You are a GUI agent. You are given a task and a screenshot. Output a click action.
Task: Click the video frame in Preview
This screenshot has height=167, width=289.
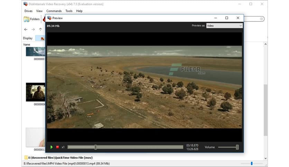click(144, 87)
